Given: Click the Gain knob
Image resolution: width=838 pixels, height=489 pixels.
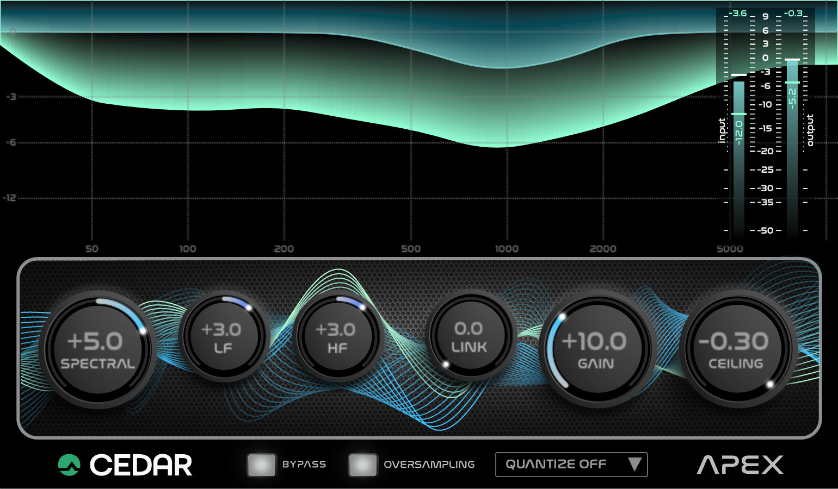Looking at the screenshot, I should 595,349.
